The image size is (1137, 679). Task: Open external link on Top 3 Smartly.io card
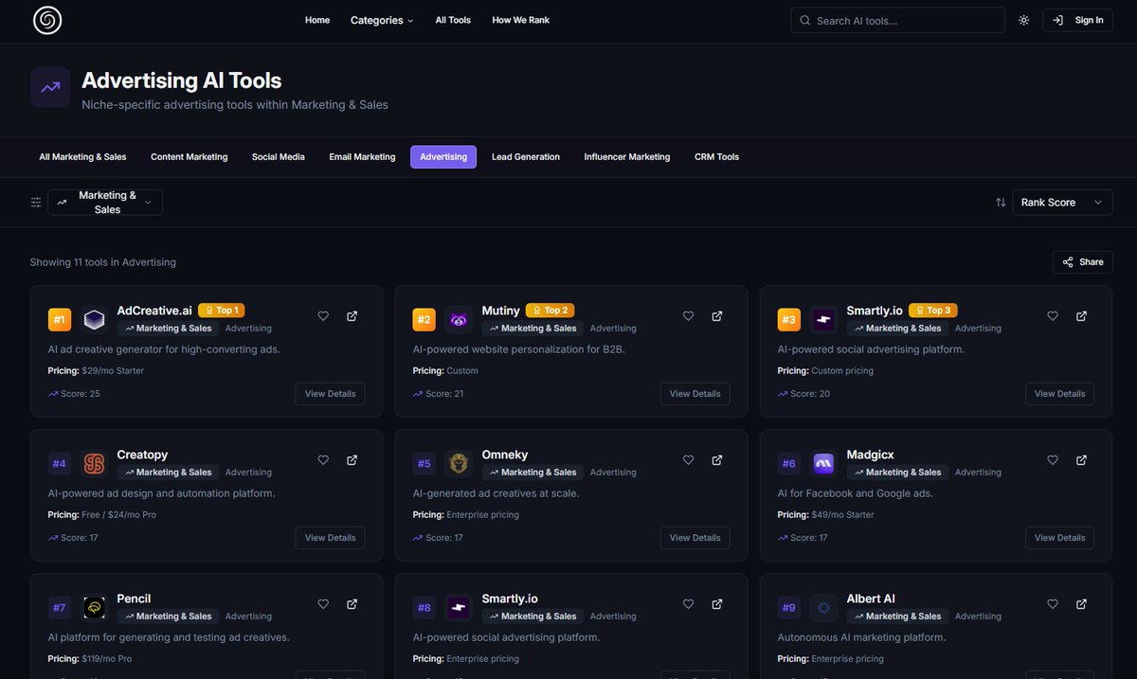(1081, 316)
